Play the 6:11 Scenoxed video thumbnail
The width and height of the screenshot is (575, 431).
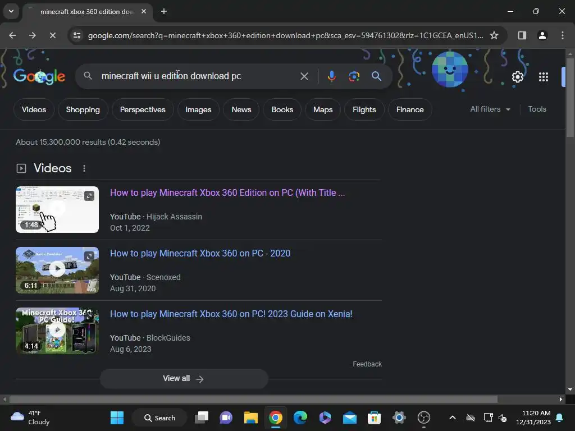tap(57, 270)
